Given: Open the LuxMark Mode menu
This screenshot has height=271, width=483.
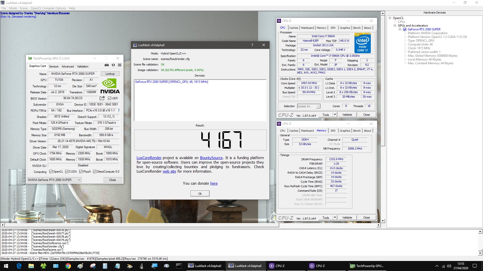Looking at the screenshot, I should [13, 8].
